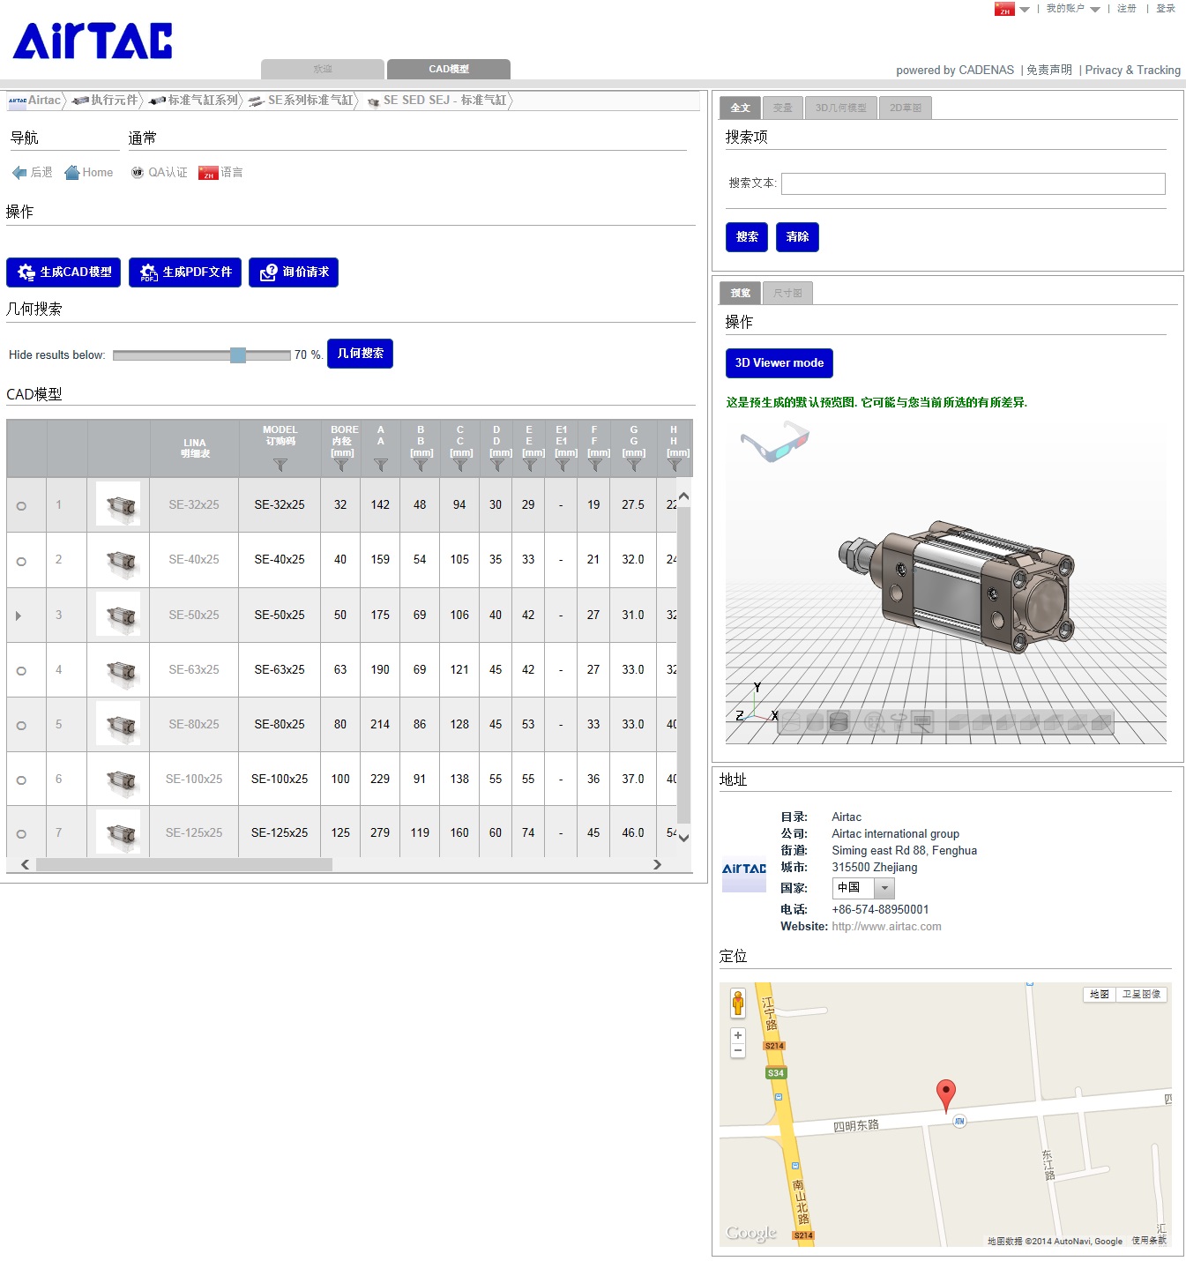
Task: Click the F column filter funnel
Action: coord(595,465)
